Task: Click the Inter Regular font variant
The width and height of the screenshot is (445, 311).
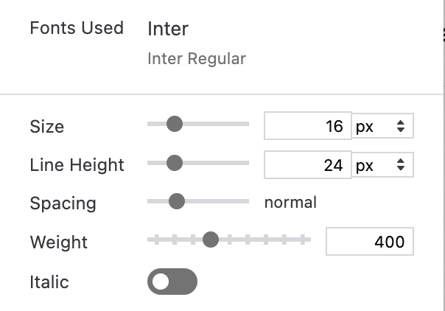Action: tap(197, 58)
